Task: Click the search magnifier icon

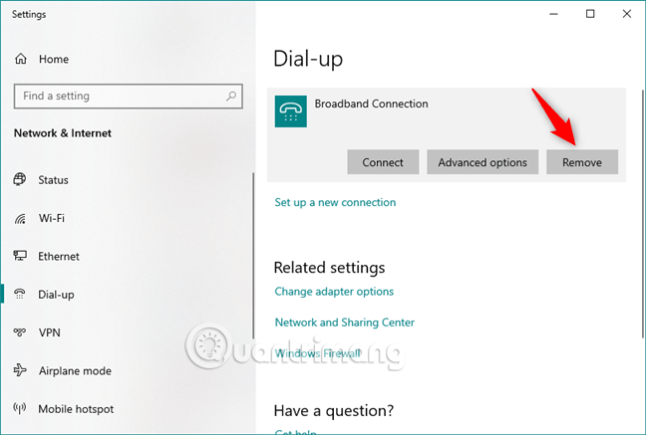Action: point(230,97)
